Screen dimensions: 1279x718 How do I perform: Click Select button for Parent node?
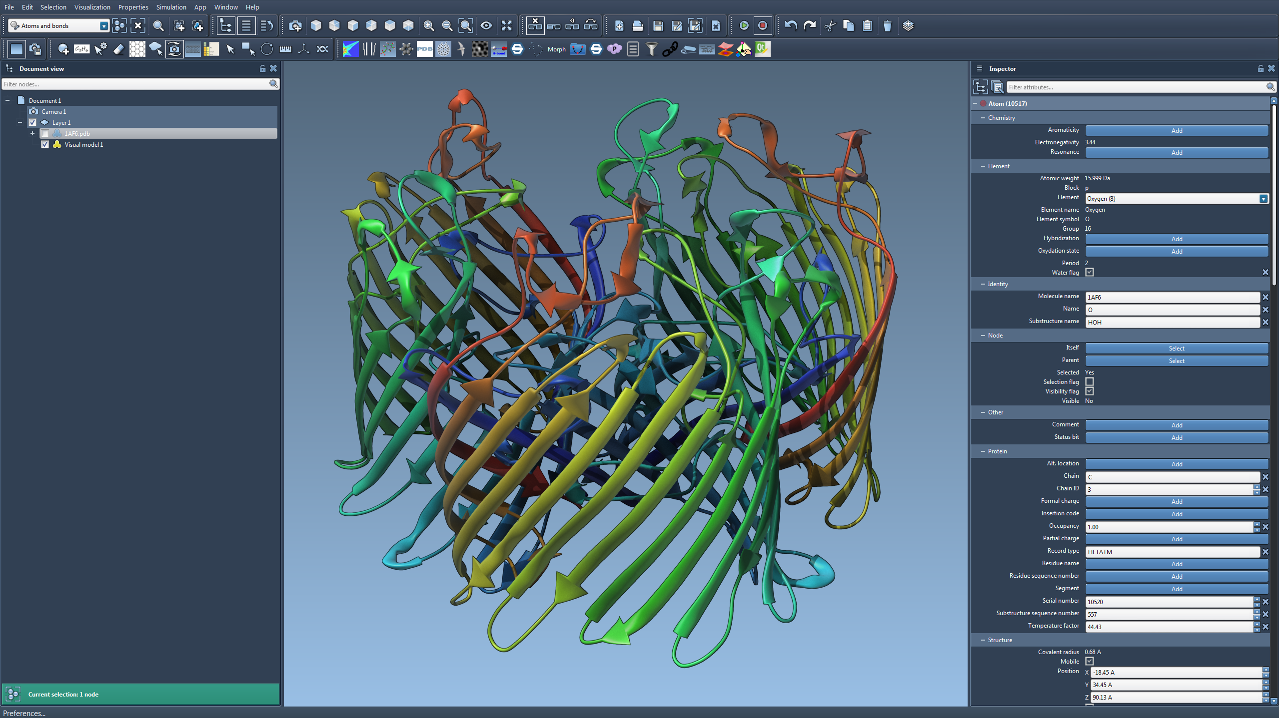click(x=1176, y=360)
